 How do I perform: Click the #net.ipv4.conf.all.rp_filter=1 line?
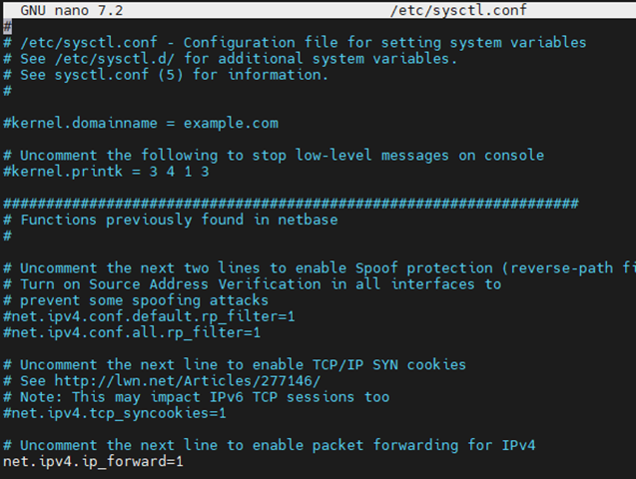(132, 332)
